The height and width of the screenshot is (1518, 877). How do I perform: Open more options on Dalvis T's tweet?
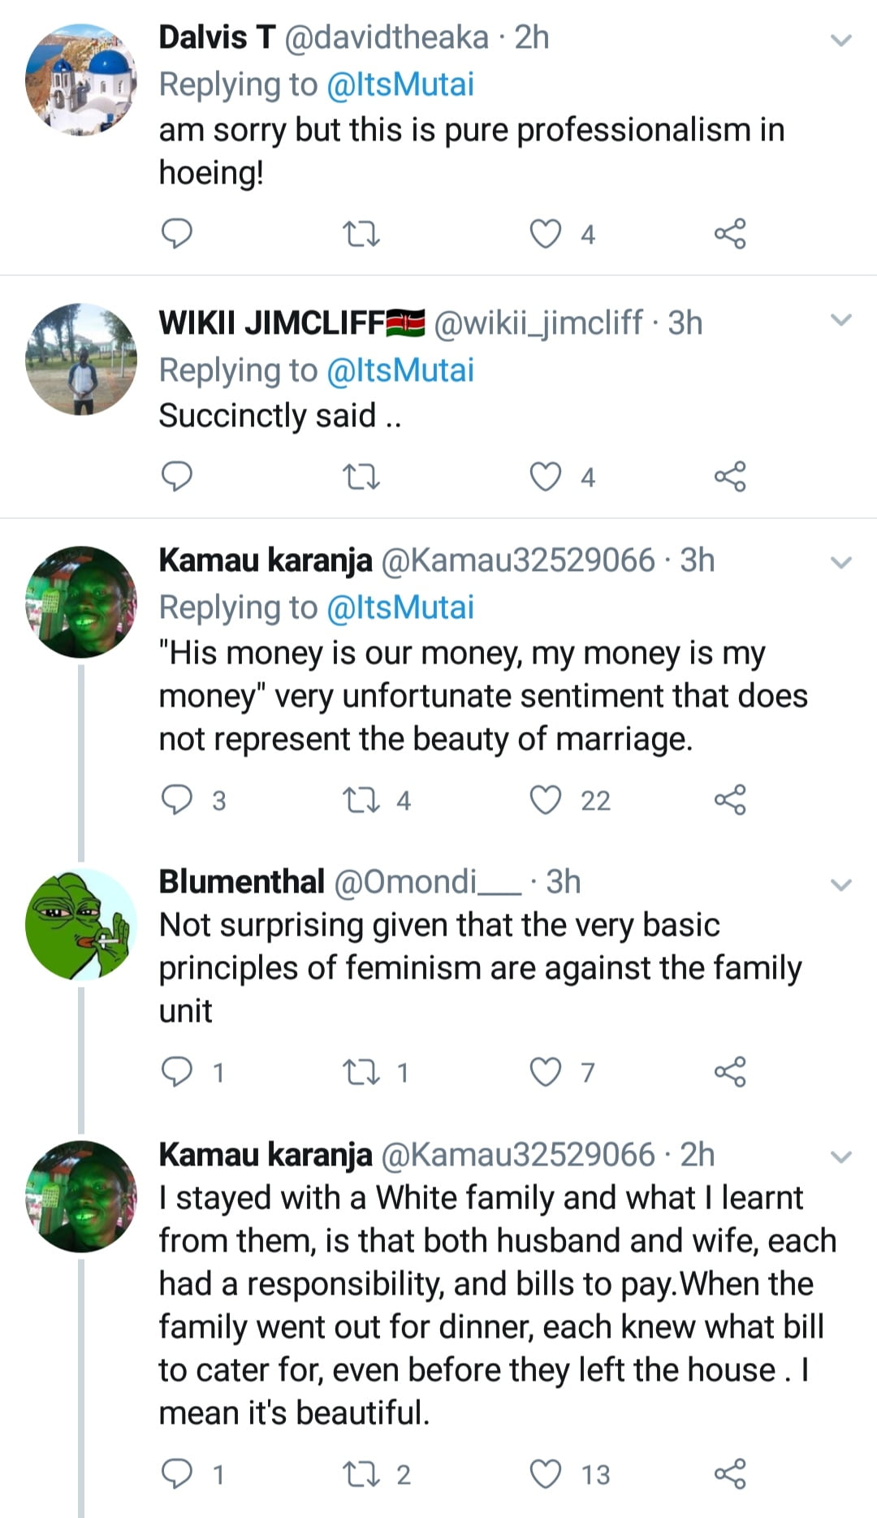842,40
